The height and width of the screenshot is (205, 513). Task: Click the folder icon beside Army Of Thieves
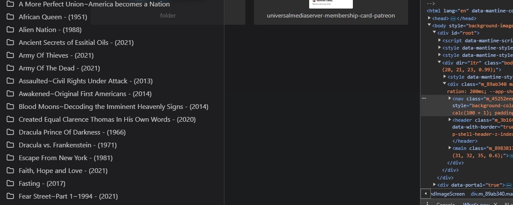point(10,56)
